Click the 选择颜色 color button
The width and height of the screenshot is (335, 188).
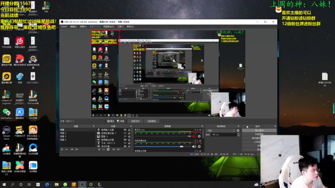[152, 121]
